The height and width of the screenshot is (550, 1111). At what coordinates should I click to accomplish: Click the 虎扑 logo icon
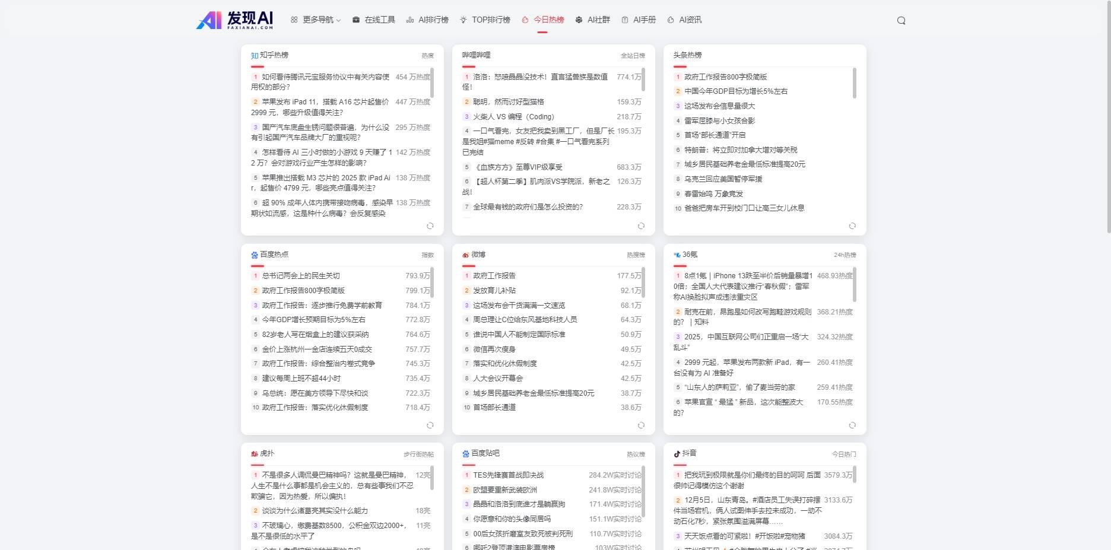click(x=255, y=453)
